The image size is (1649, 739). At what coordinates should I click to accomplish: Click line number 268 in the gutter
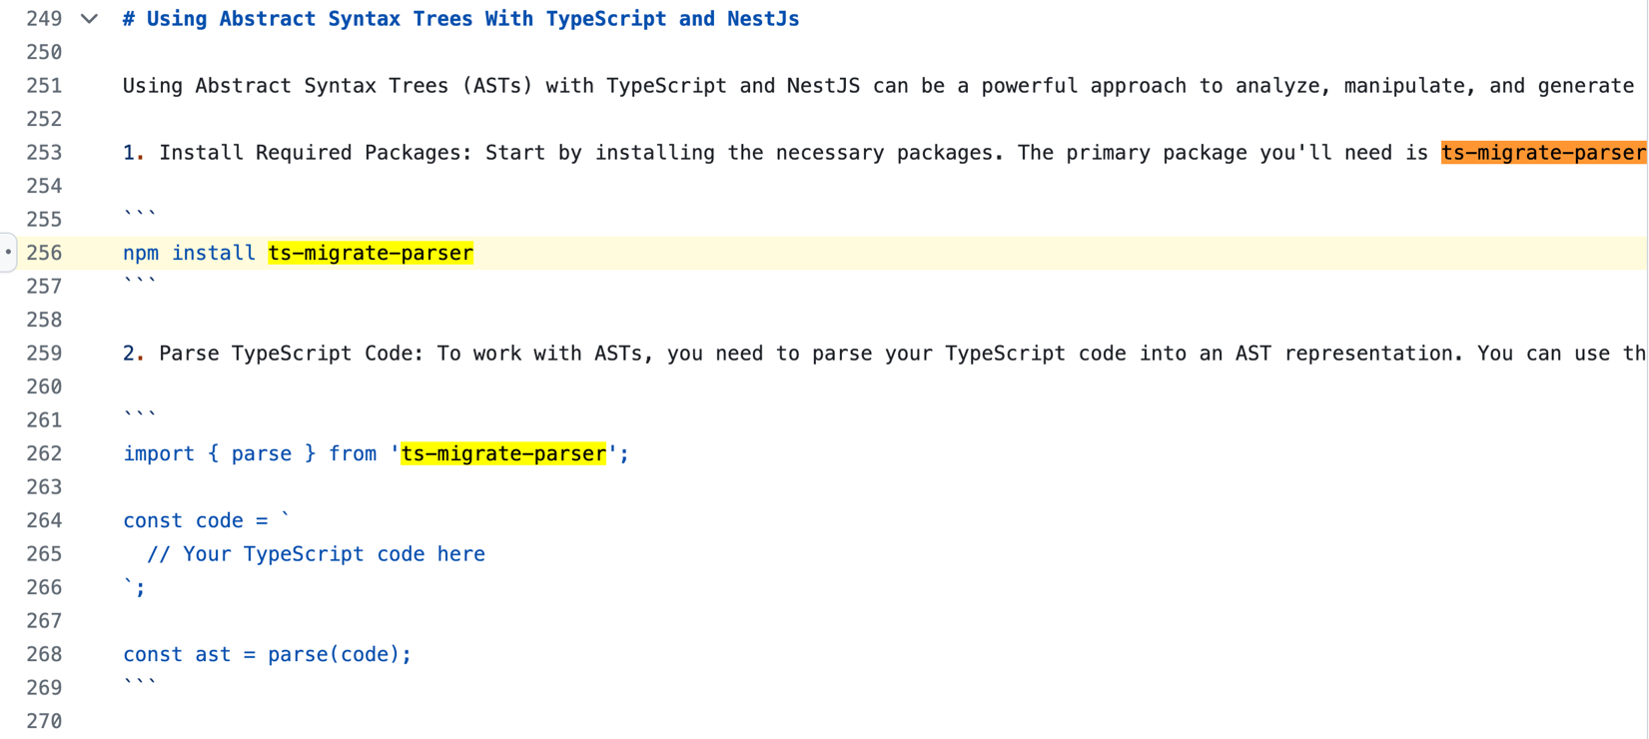coord(44,654)
